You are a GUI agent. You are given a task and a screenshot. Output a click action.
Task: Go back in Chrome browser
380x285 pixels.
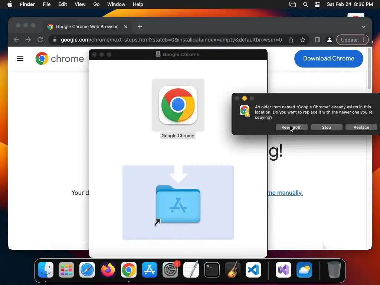click(x=16, y=40)
